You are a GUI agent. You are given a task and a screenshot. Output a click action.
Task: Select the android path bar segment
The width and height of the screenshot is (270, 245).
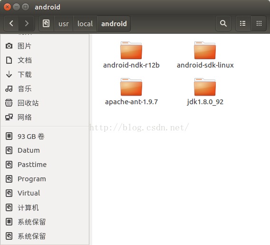[x=114, y=24]
